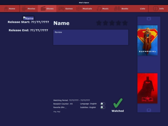Click the Shai's Space site title
Screen dimensions: 168x126
point(84,2)
